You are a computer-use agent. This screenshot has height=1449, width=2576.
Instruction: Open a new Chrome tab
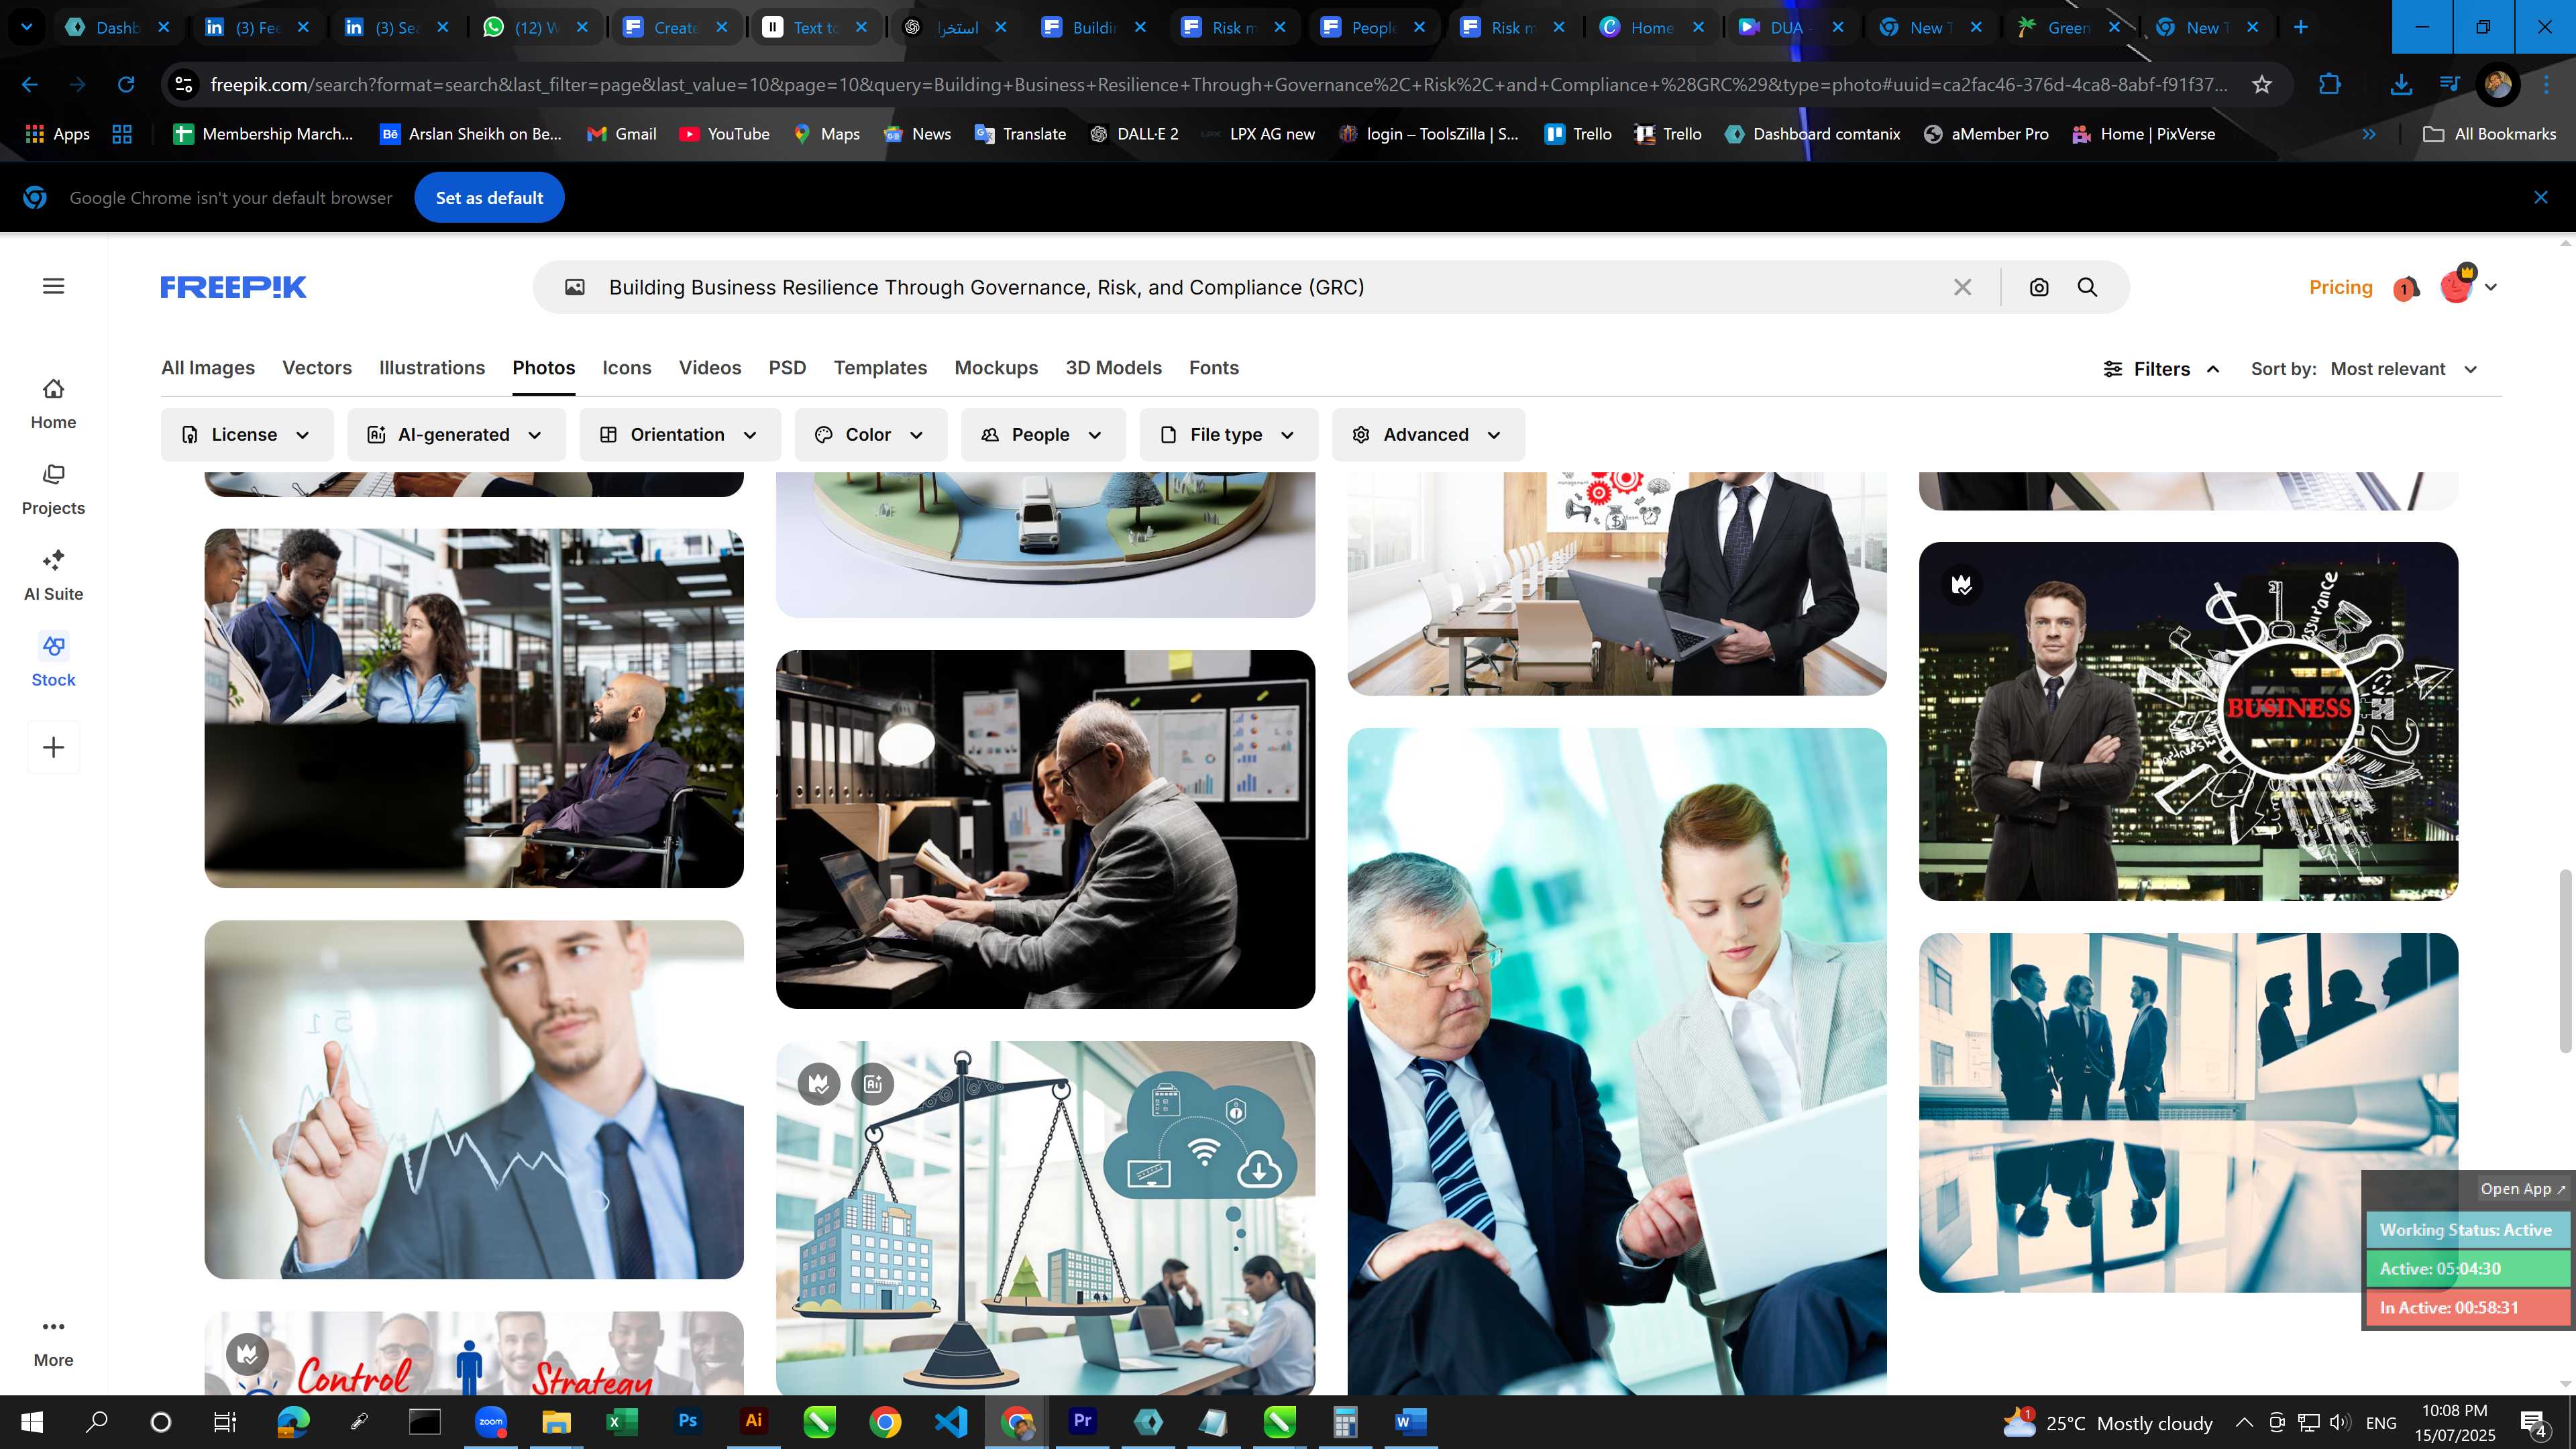click(2301, 27)
